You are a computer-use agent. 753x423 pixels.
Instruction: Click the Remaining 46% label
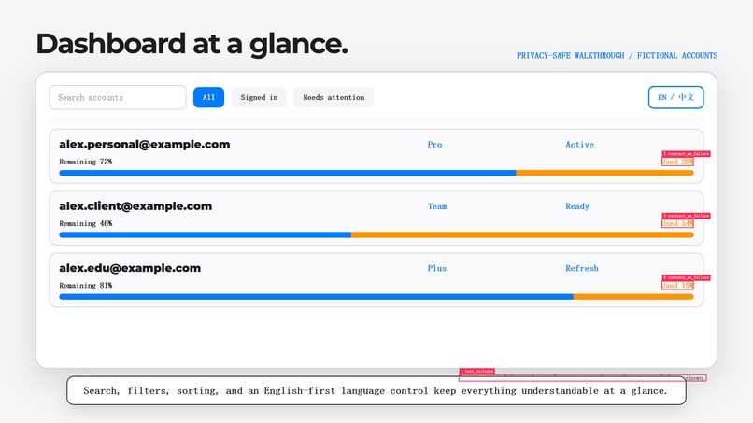click(x=85, y=223)
